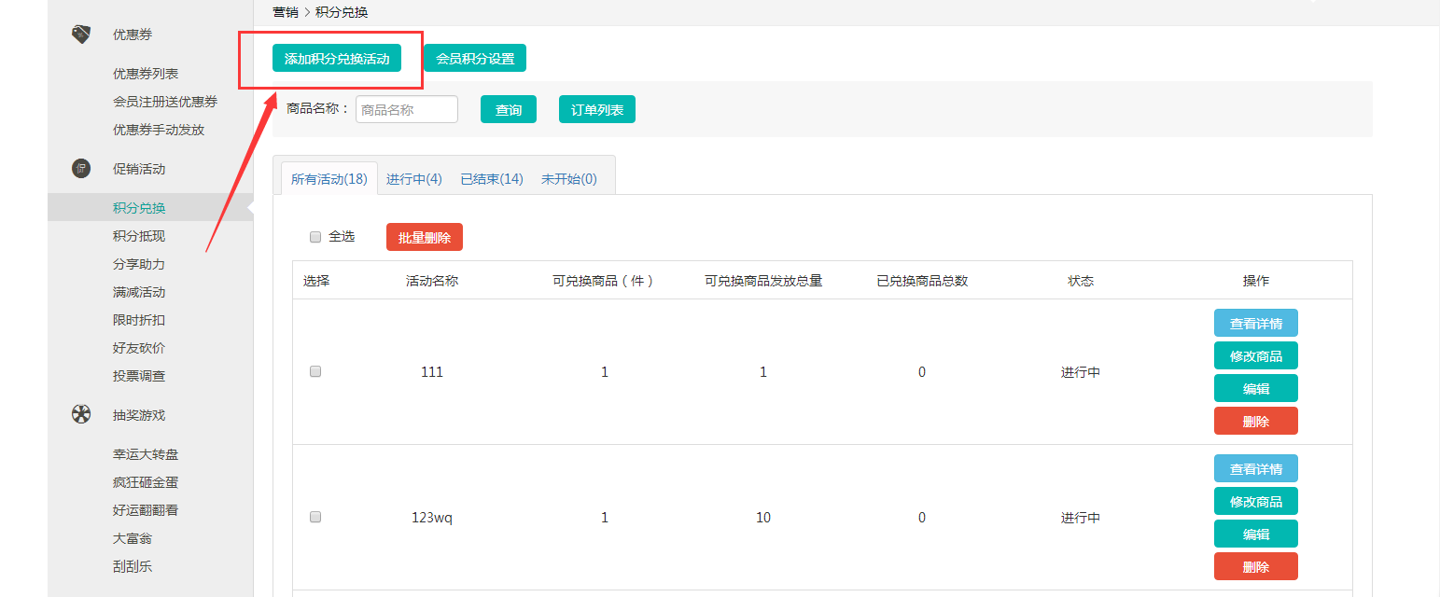The height and width of the screenshot is (597, 1440).
Task: Open 积分抵现 in the sidebar menu
Action: coord(139,236)
